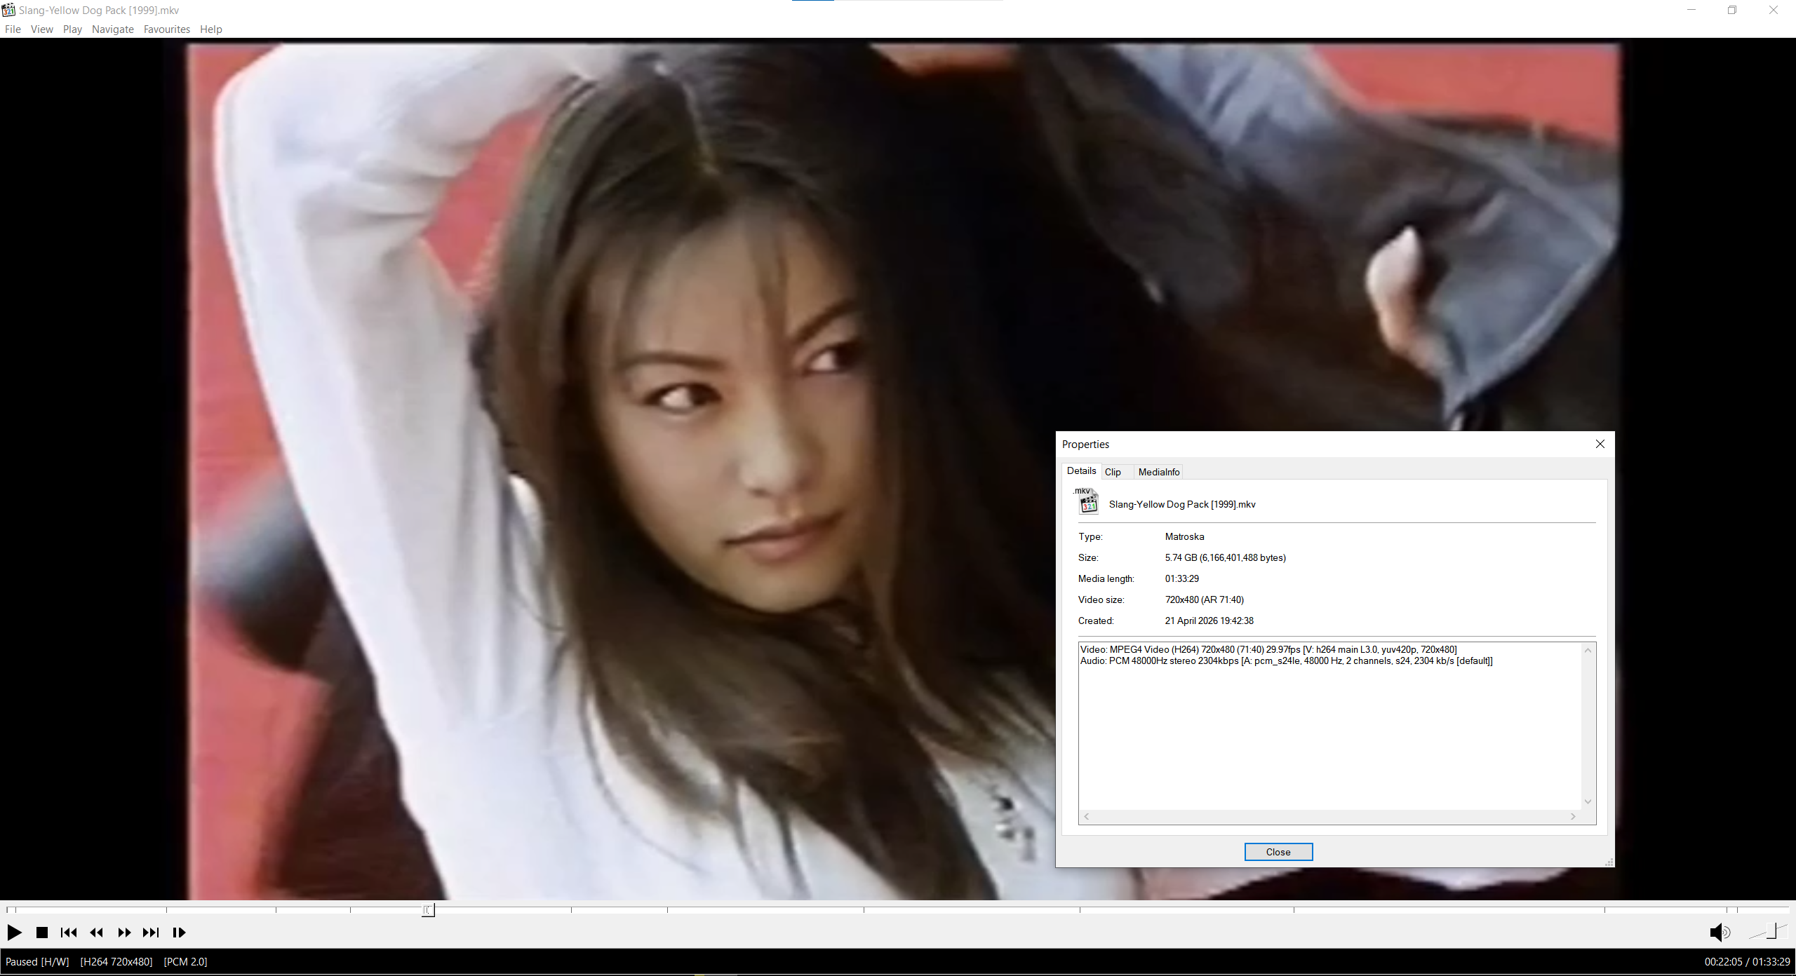Click the fast-forward (increase speed) icon

click(x=124, y=933)
